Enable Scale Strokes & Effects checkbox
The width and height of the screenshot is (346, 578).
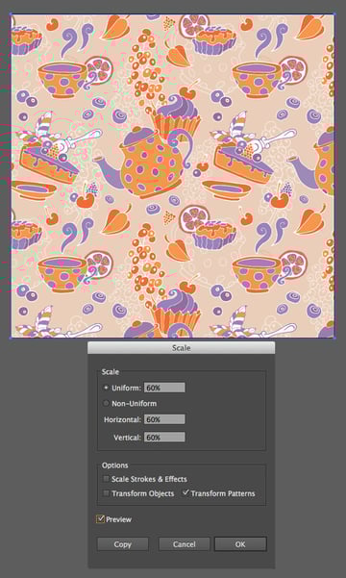pos(106,479)
